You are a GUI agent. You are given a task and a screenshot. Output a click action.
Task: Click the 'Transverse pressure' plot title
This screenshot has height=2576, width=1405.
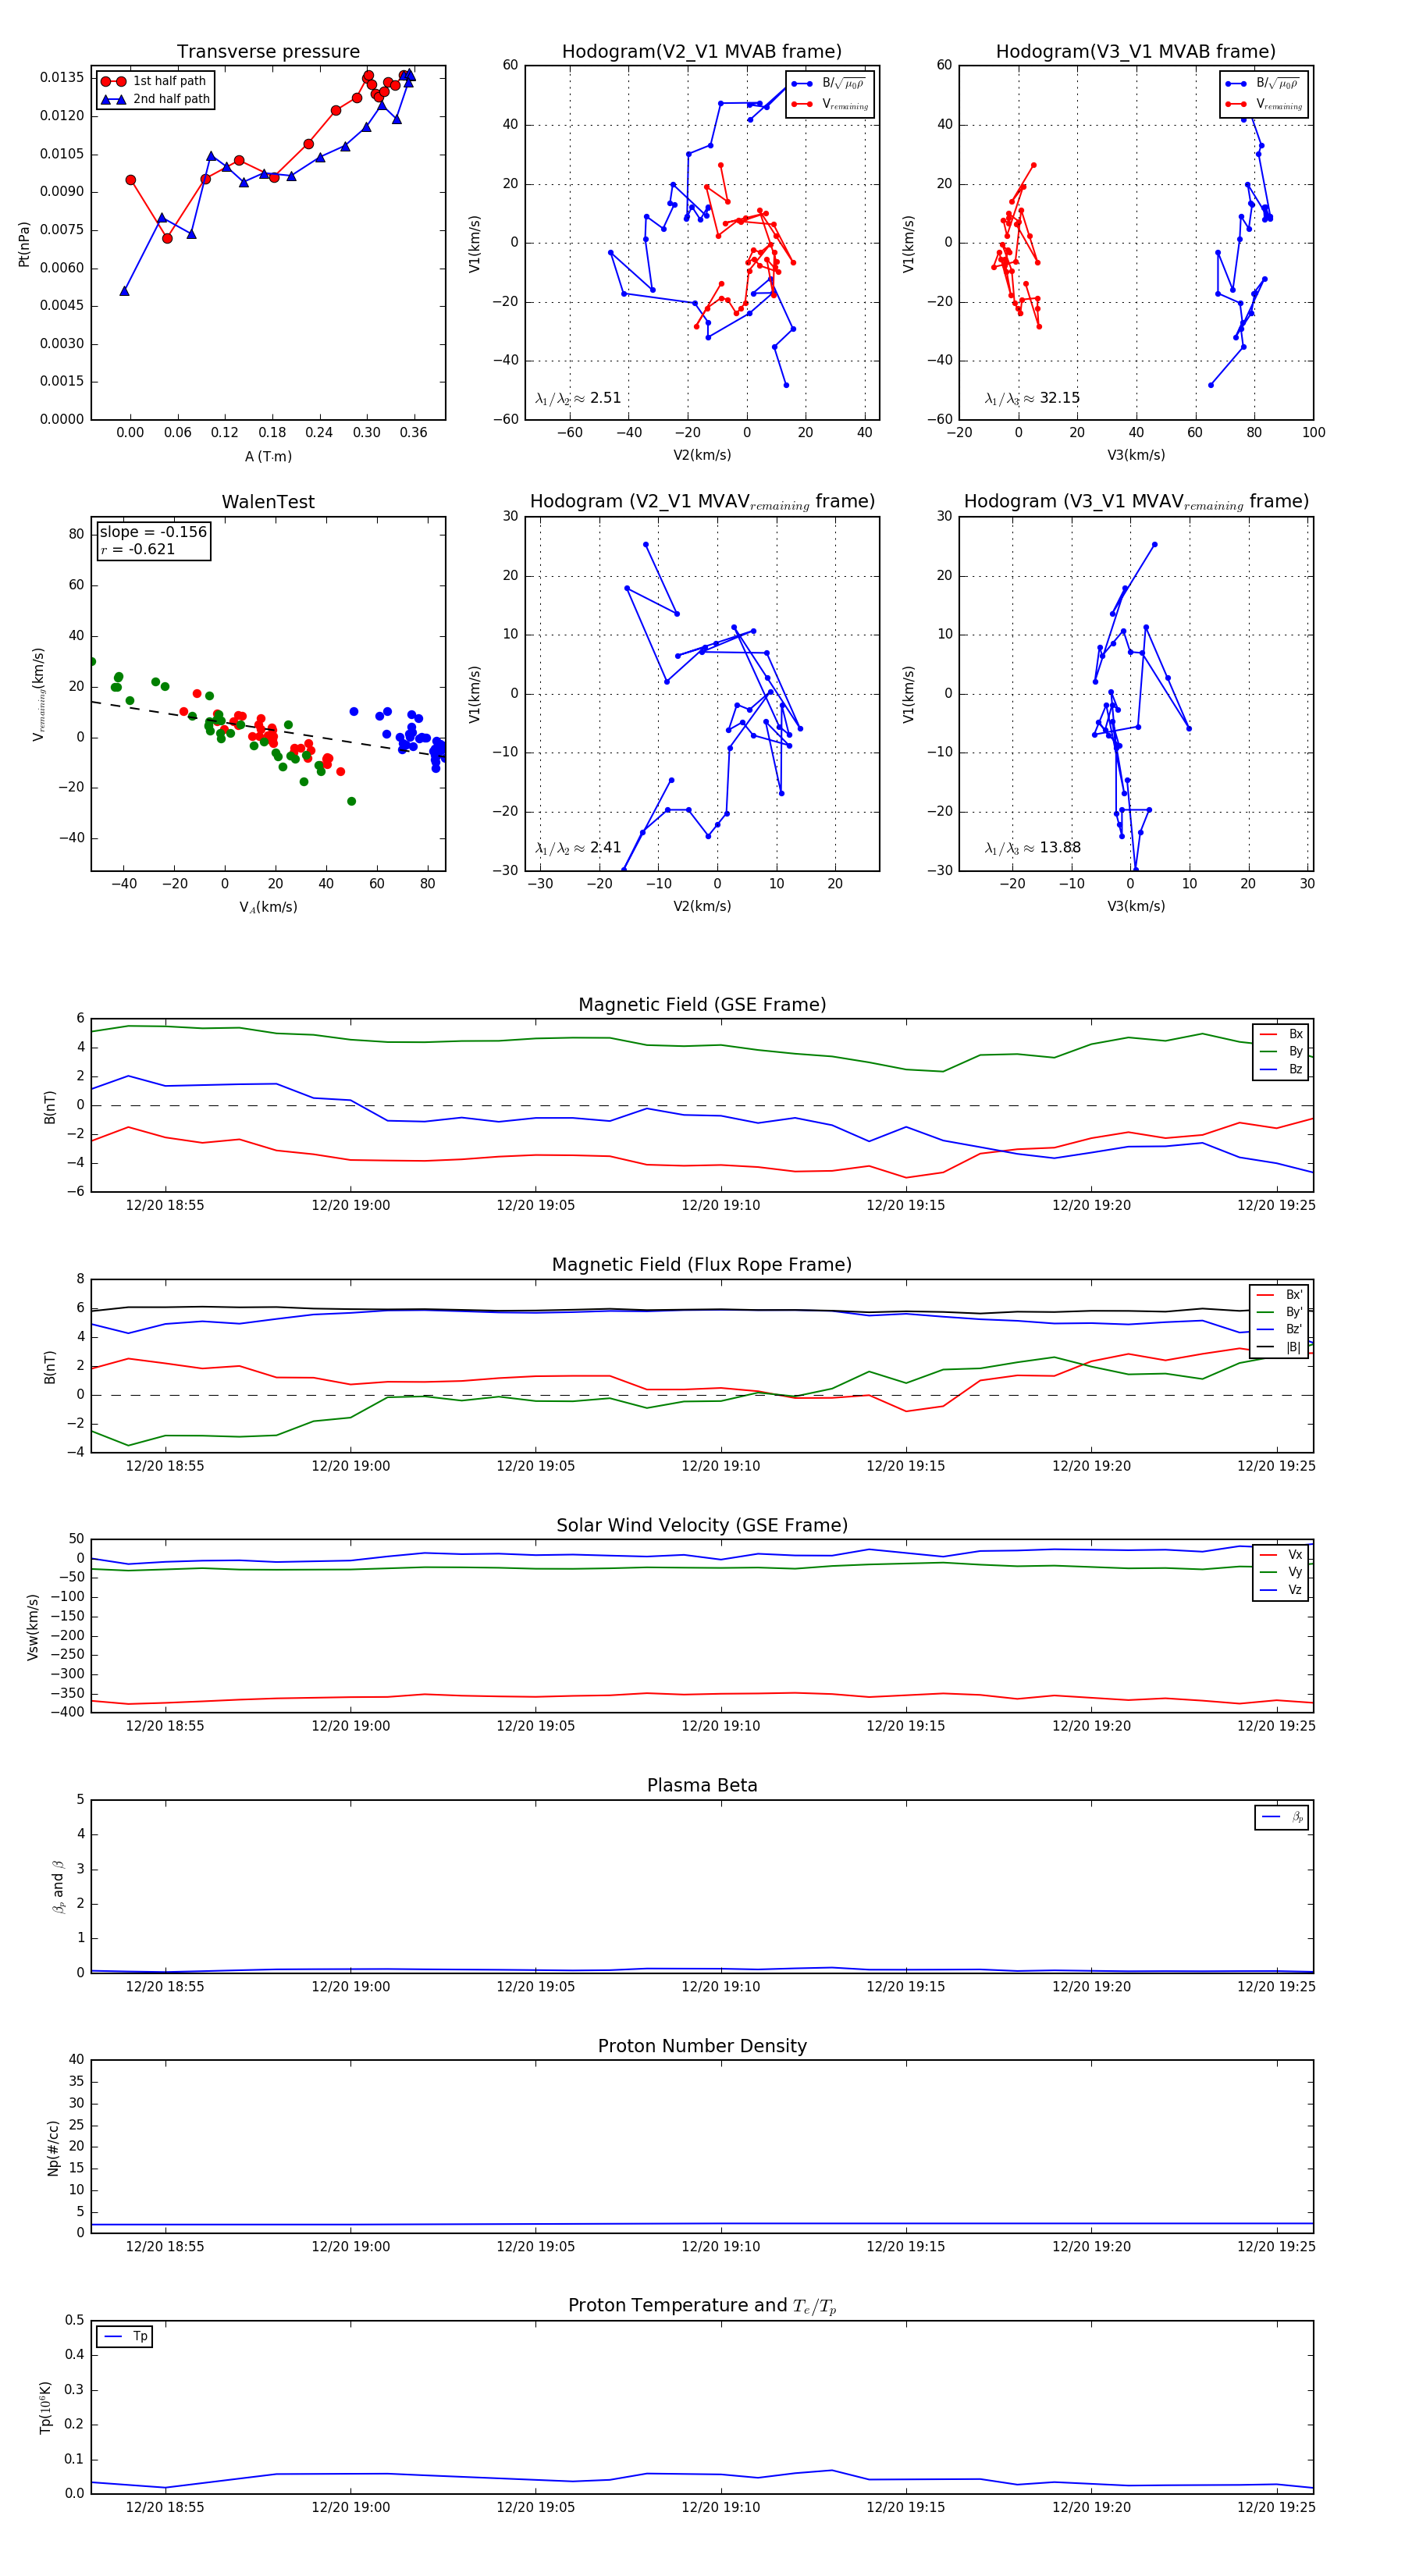[x=268, y=52]
